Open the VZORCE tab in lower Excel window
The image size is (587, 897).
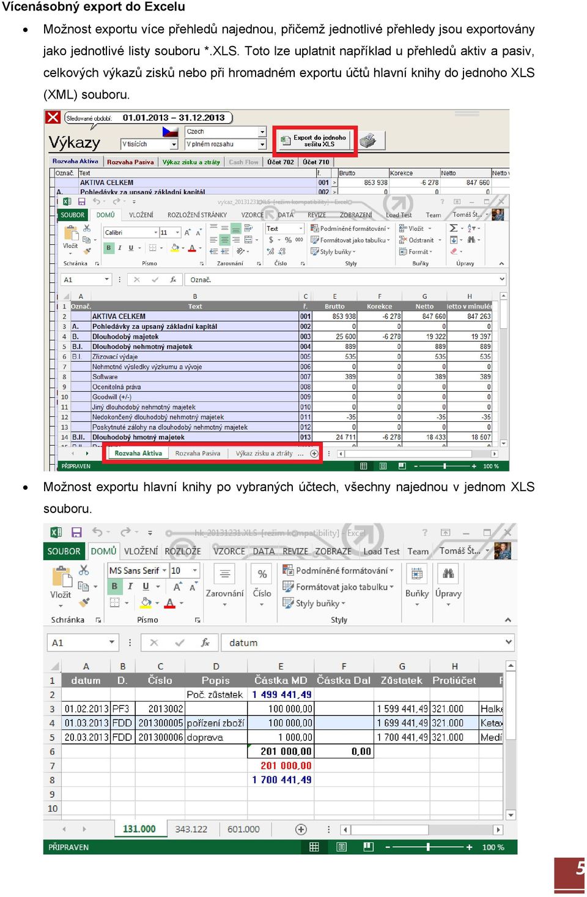pos(229,551)
